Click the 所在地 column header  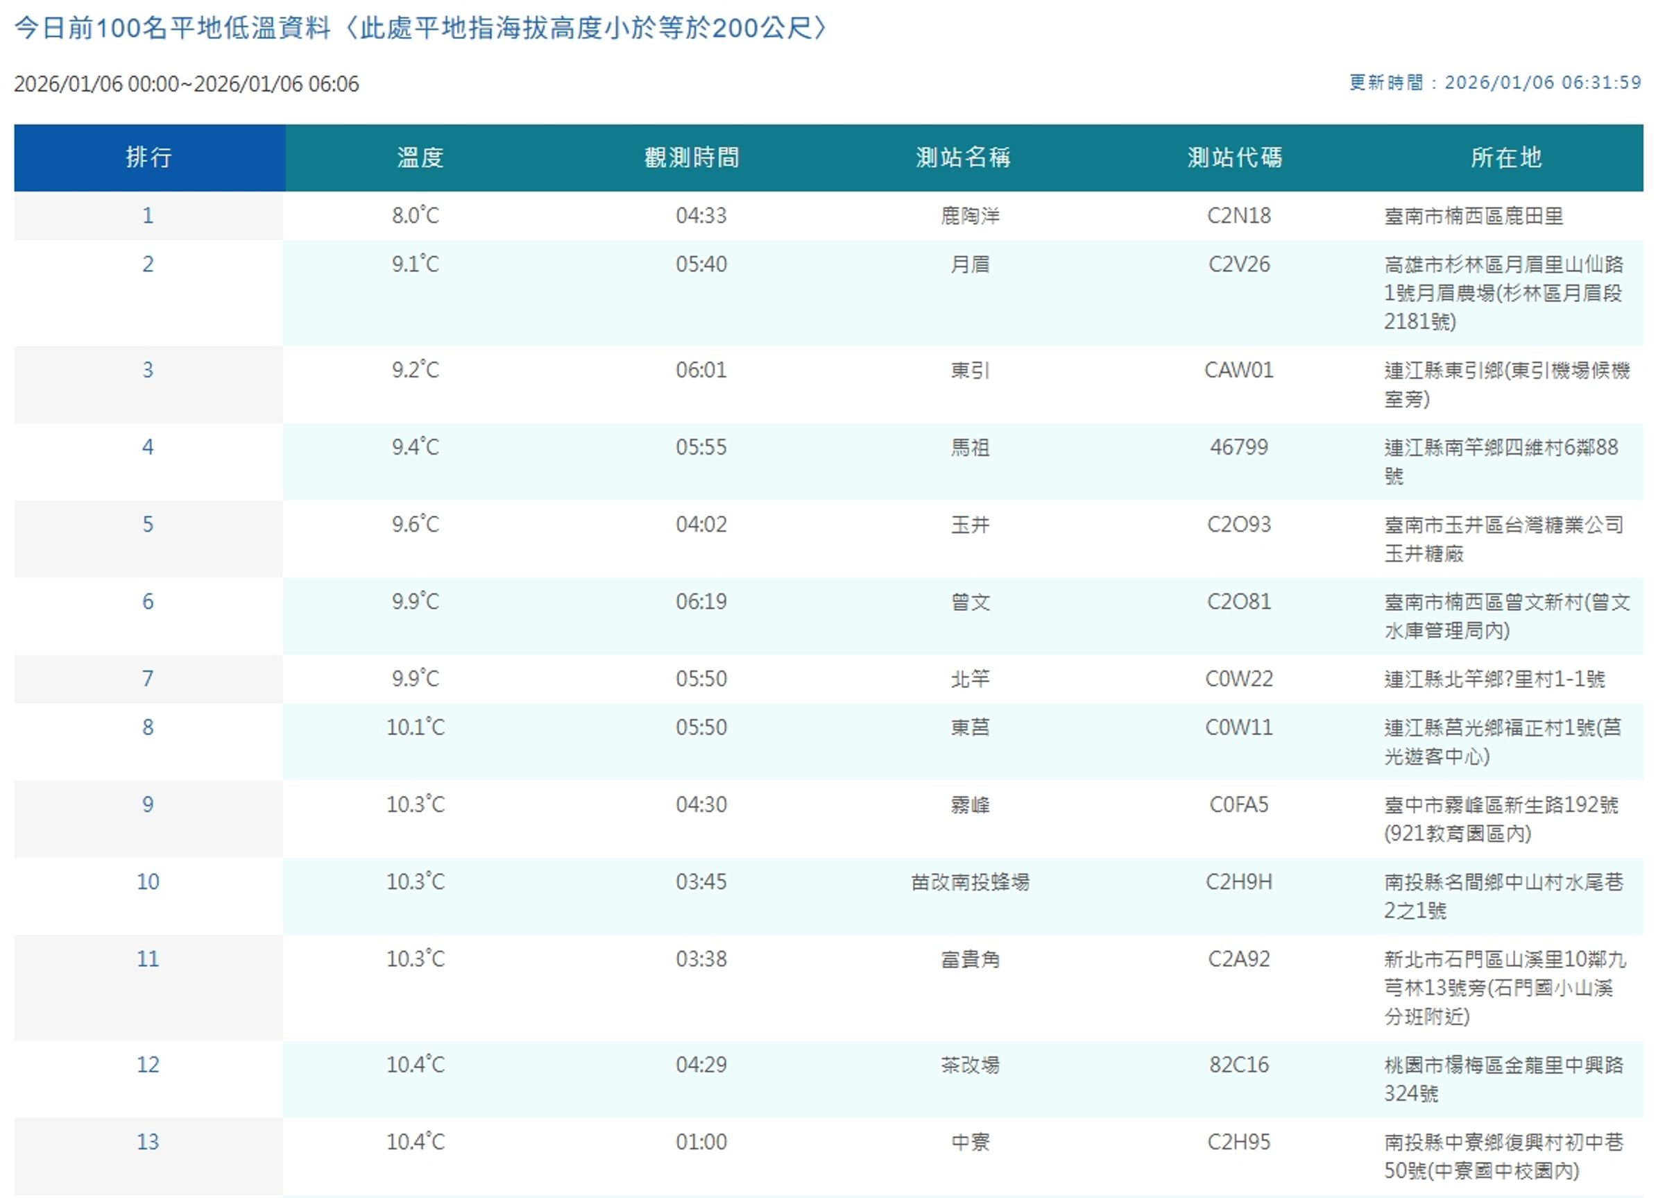pos(1506,157)
